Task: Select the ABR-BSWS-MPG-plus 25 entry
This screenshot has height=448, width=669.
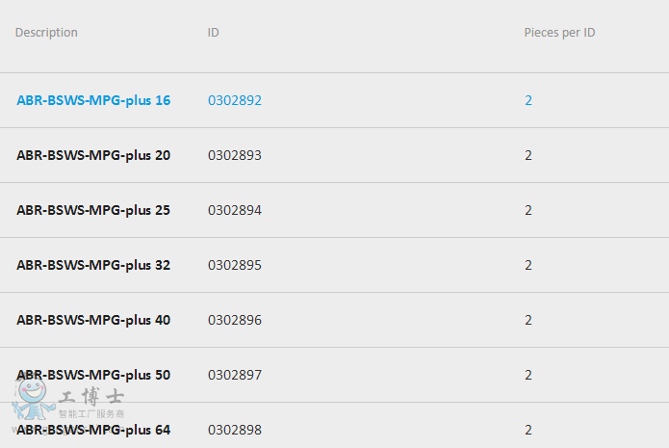Action: (x=93, y=210)
